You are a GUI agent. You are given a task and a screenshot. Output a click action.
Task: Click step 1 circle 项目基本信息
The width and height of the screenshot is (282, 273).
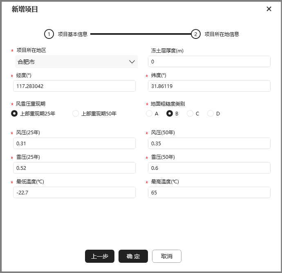tap(49, 34)
